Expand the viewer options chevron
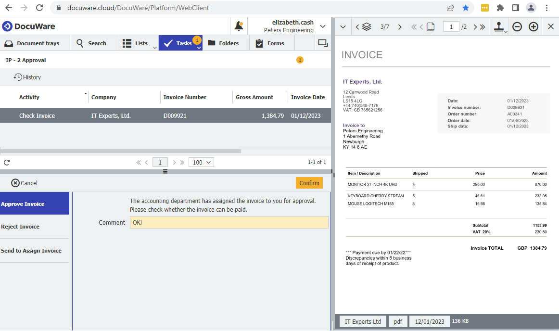Image resolution: width=559 pixels, height=331 pixels. click(x=343, y=26)
